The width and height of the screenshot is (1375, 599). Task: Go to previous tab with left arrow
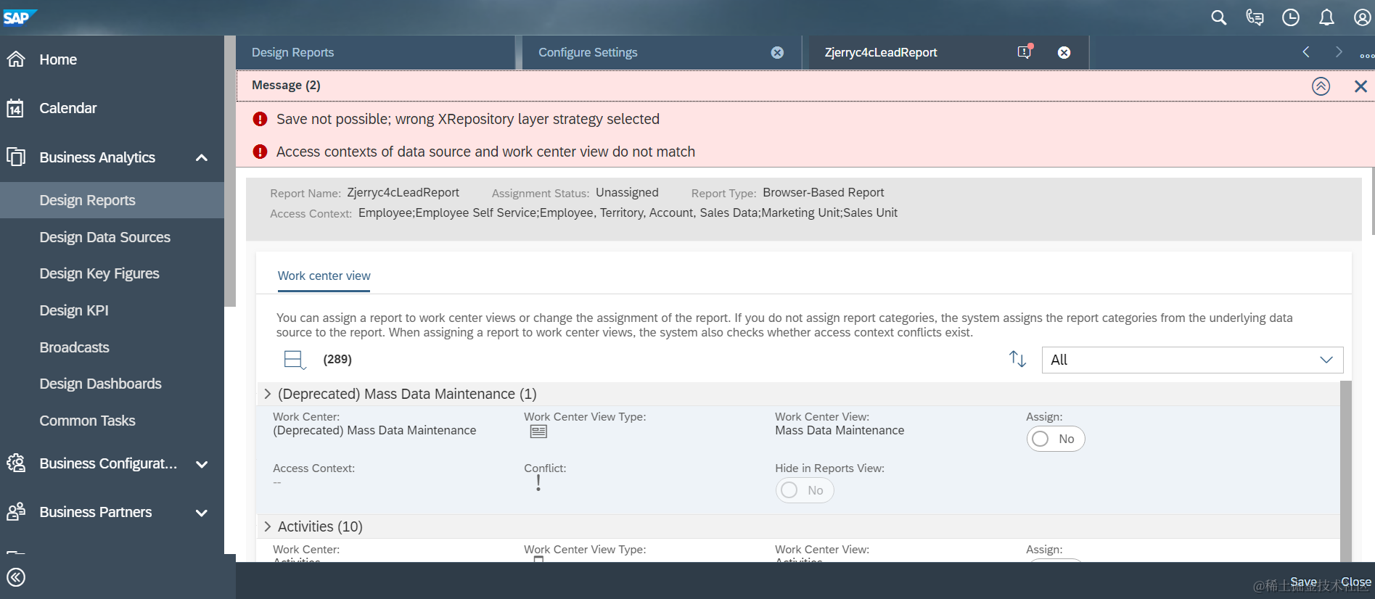[1306, 51]
